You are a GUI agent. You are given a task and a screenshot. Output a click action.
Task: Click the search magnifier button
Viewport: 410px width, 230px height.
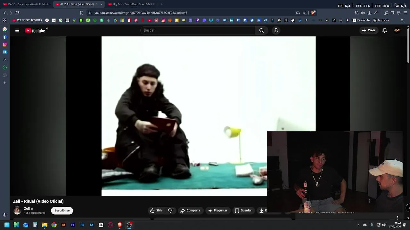tap(262, 30)
